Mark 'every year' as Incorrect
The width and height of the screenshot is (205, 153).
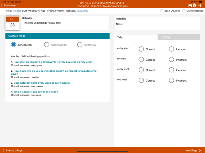pyautogui.click(x=171, y=49)
